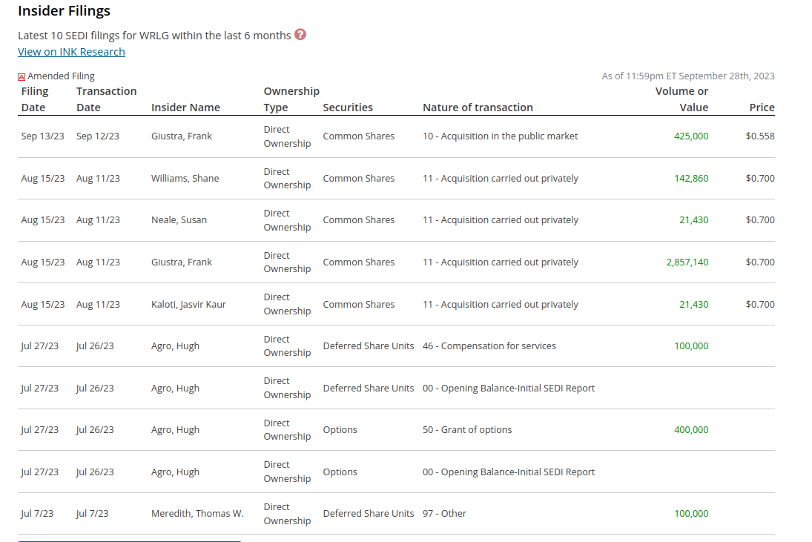Click the Neale, Susan row name
Screen dimensions: 812x542
tap(179, 220)
